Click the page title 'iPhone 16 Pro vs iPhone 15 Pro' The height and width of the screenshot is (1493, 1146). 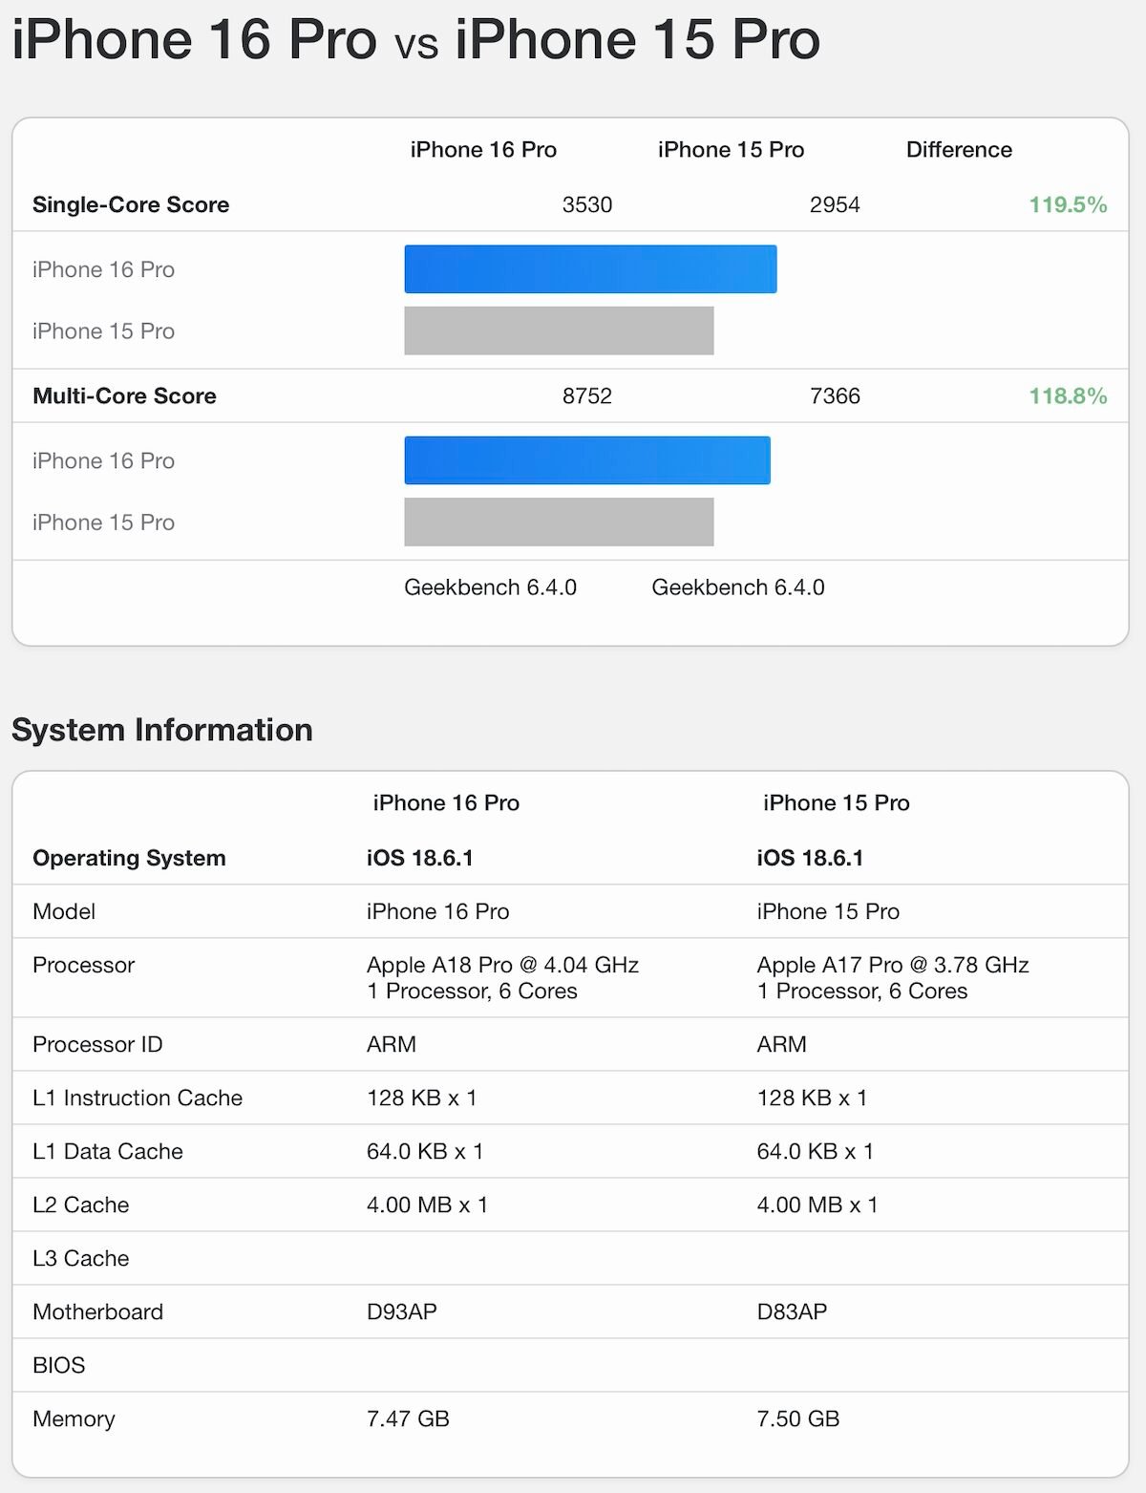(x=415, y=39)
